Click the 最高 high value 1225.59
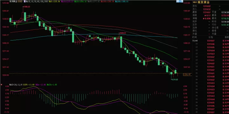Screen dimensions: 229x114 coord(225,15)
